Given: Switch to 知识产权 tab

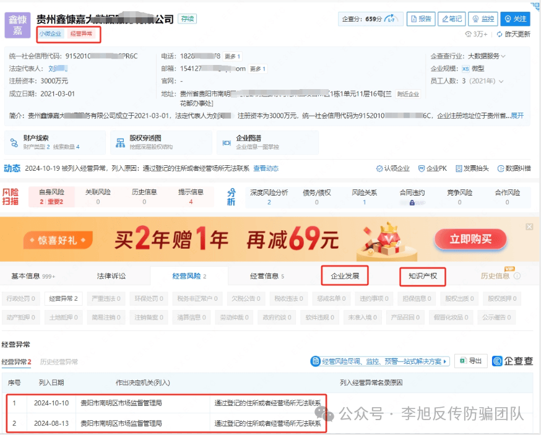Looking at the screenshot, I should (x=423, y=276).
